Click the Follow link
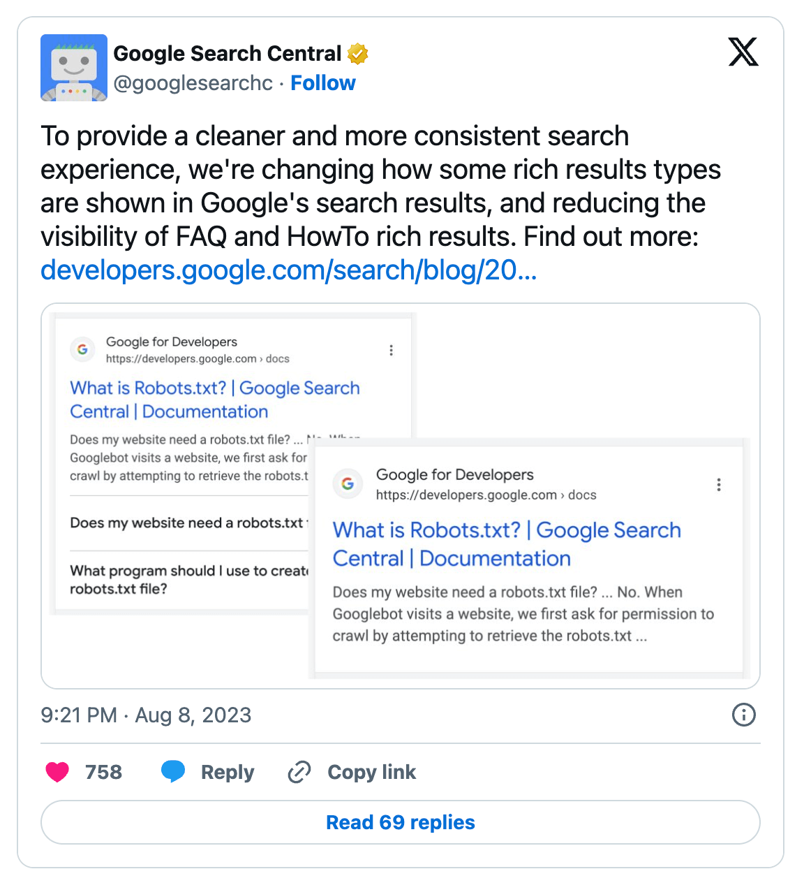804x883 pixels. pos(322,83)
